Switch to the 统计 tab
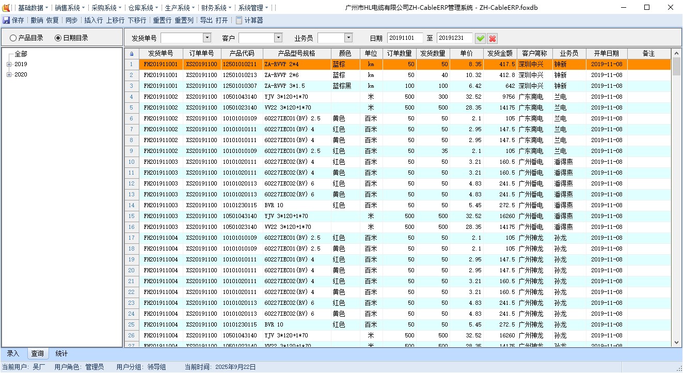Screen dimensions: 683x373 pyautogui.click(x=61, y=354)
